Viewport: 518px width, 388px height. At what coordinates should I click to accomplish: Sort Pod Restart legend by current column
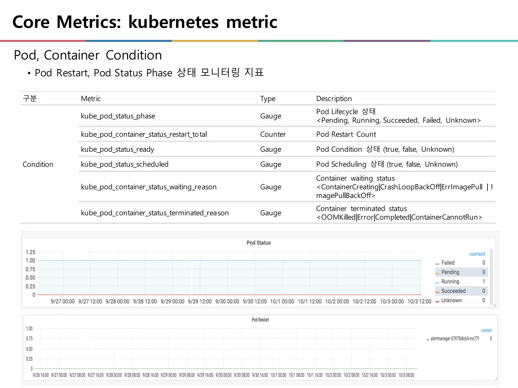coord(486,330)
